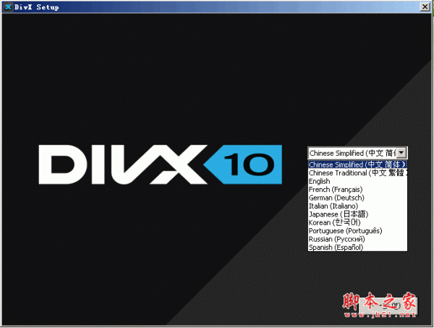Screen dimensions: 434x328
Task: Pick French (Français) as setup language
Action: coord(357,190)
